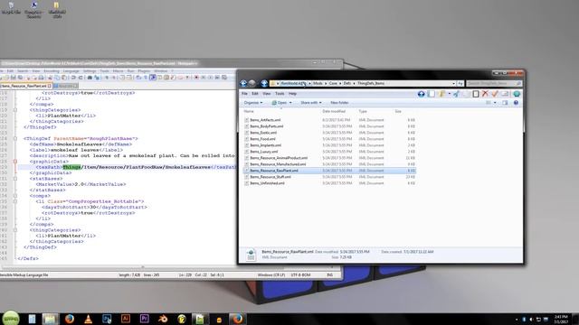Click New folder button in Explorer

[339, 103]
